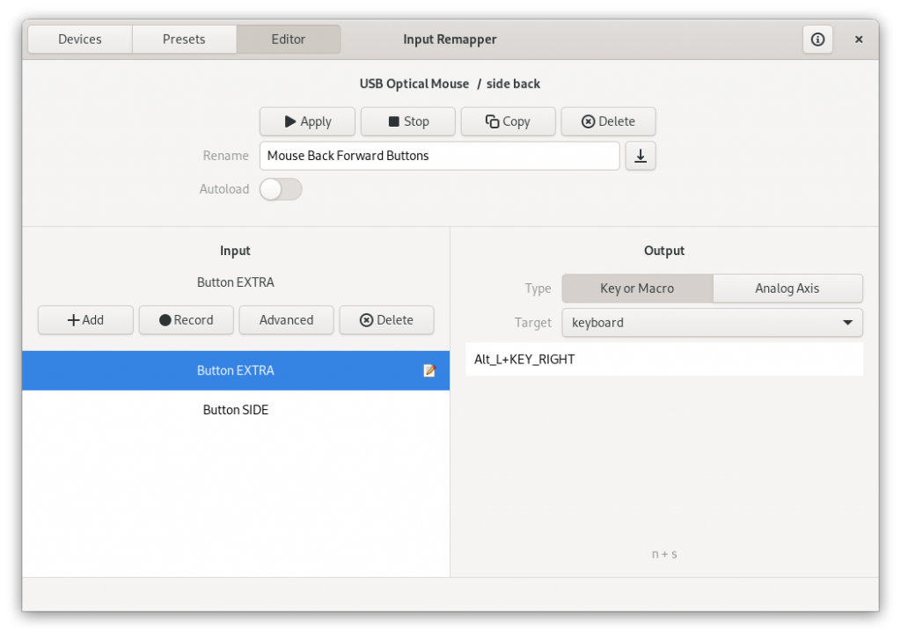
Task: Copy the current preset
Action: [508, 121]
